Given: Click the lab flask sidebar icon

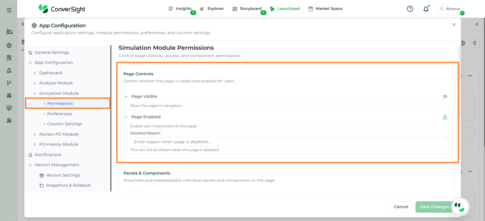Looking at the screenshot, I should click(9, 70).
